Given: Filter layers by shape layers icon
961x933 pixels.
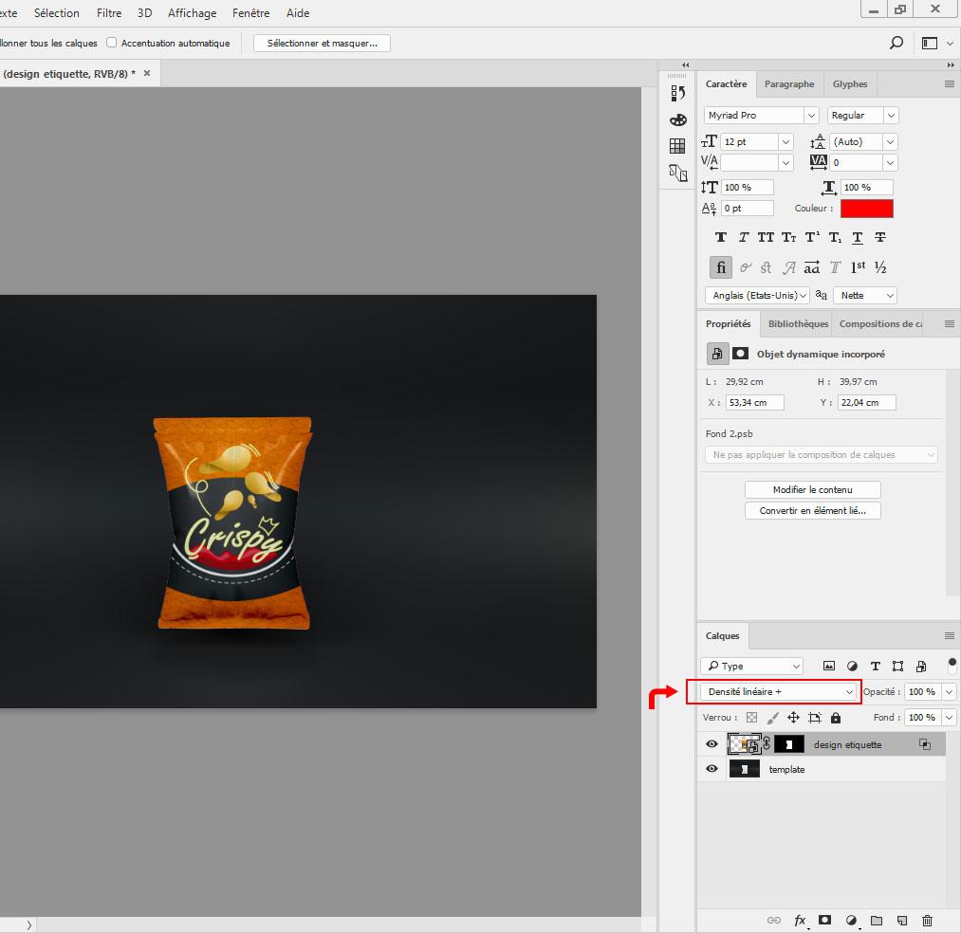Looking at the screenshot, I should click(x=897, y=666).
